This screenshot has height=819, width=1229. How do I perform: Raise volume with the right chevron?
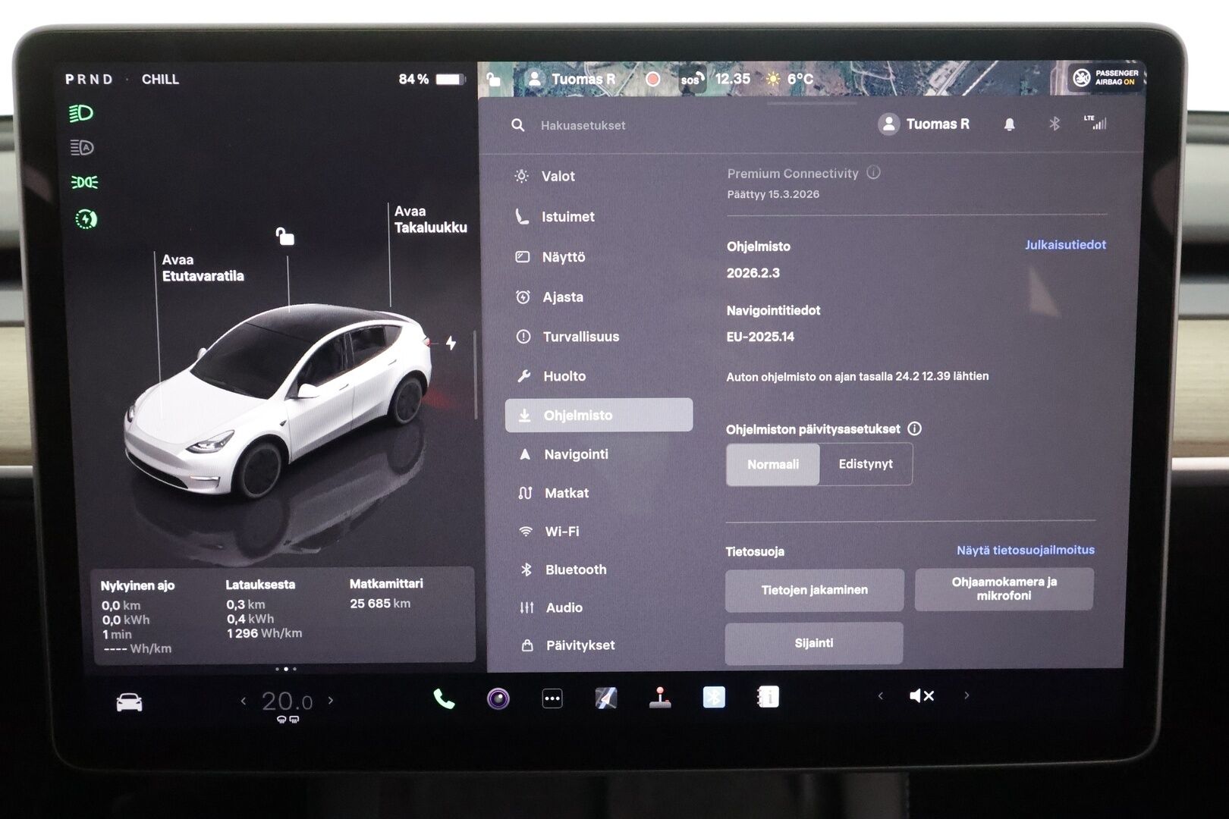(967, 695)
